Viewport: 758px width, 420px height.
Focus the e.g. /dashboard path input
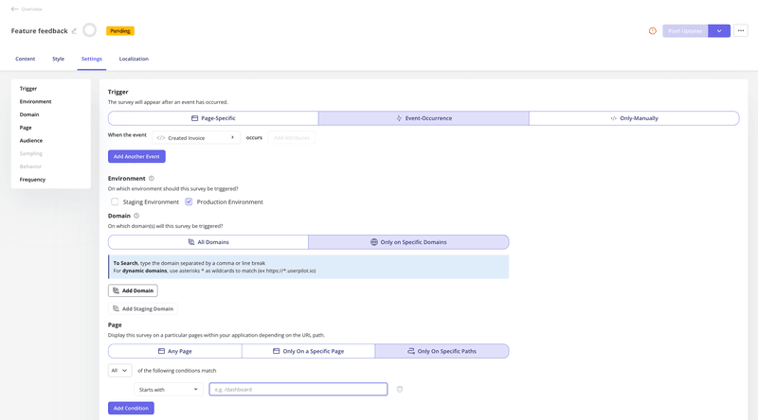[x=298, y=390]
